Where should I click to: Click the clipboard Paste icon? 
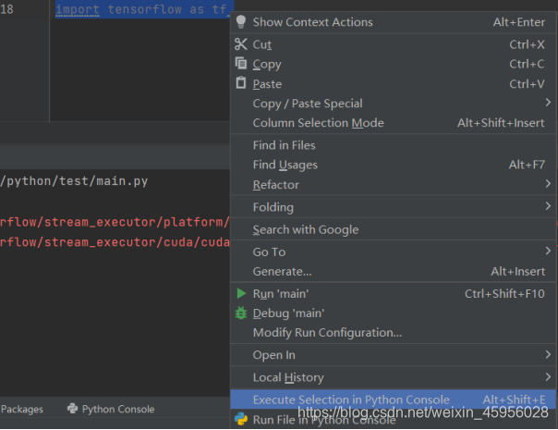point(241,82)
